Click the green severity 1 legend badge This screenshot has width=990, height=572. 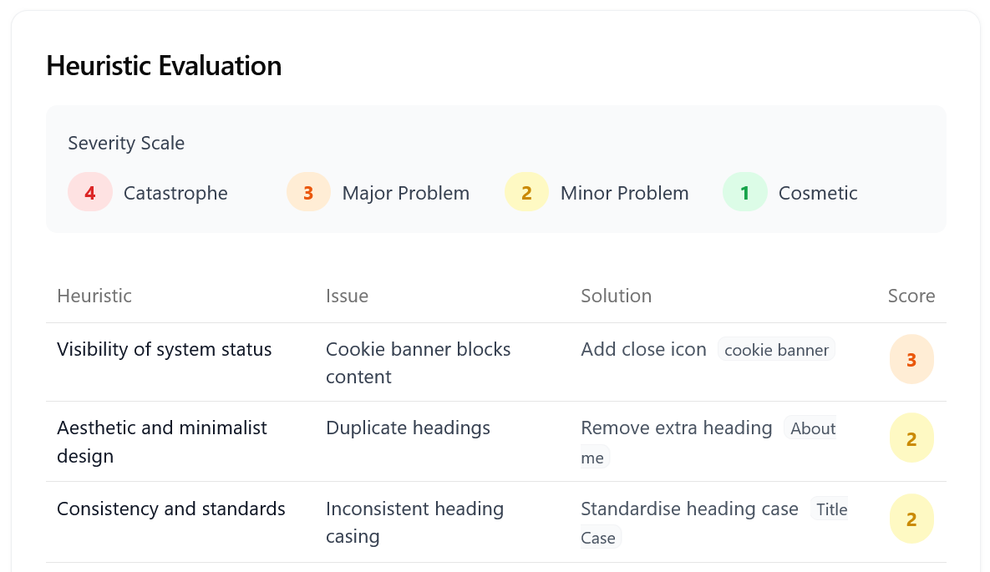[744, 193]
